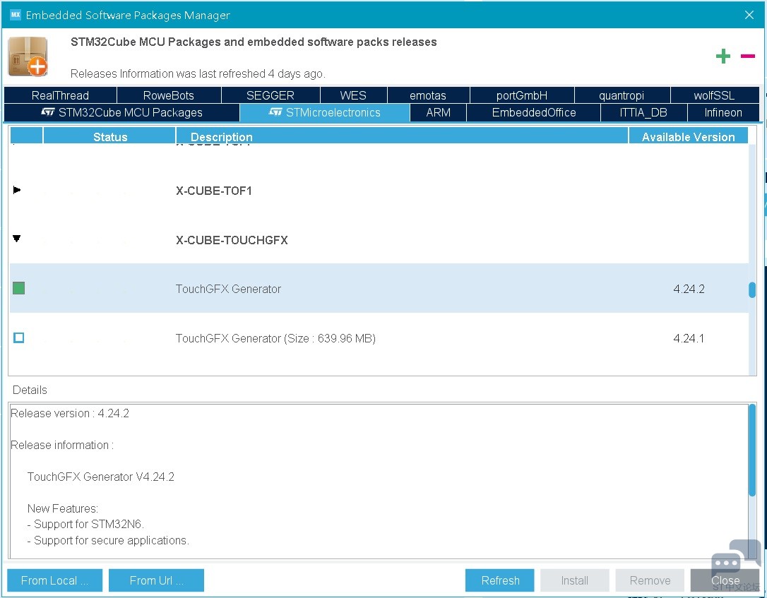767x598 pixels.
Task: Click the MX application icon in title bar
Action: [x=15, y=15]
